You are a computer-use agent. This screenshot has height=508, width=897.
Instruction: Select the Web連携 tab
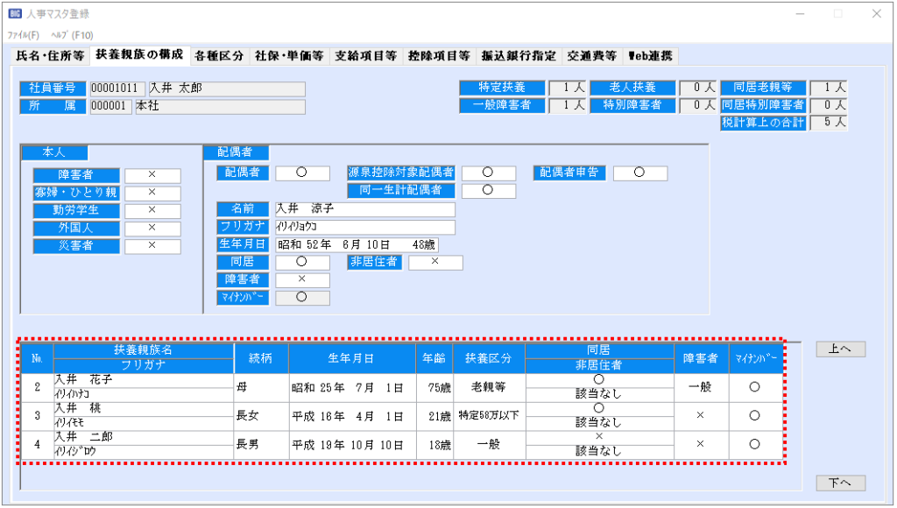click(x=650, y=56)
